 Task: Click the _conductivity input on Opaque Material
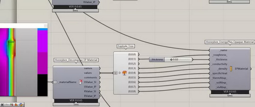[x=219, y=64]
